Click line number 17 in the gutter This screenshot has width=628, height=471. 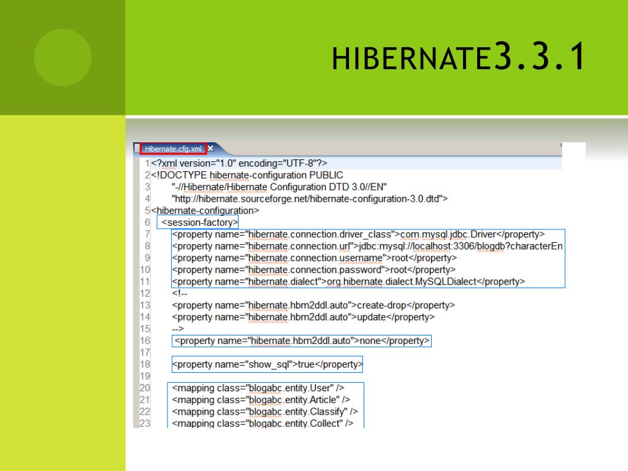coord(145,353)
